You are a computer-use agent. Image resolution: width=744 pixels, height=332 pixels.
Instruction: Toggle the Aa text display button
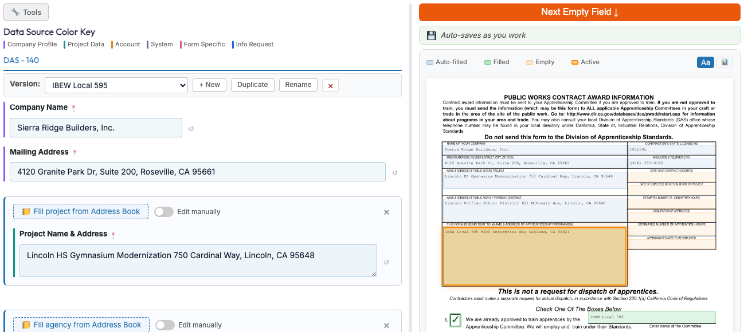pos(706,62)
